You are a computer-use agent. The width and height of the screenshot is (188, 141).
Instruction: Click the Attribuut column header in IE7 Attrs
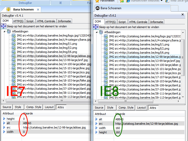click(11, 113)
